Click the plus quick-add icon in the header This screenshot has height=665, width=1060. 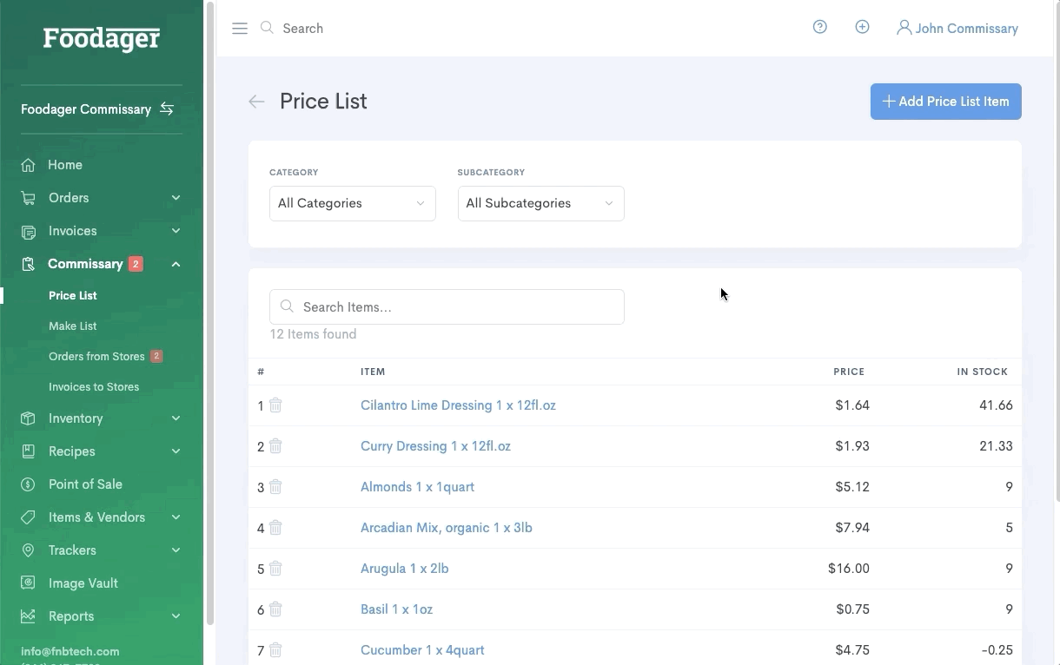(x=862, y=27)
